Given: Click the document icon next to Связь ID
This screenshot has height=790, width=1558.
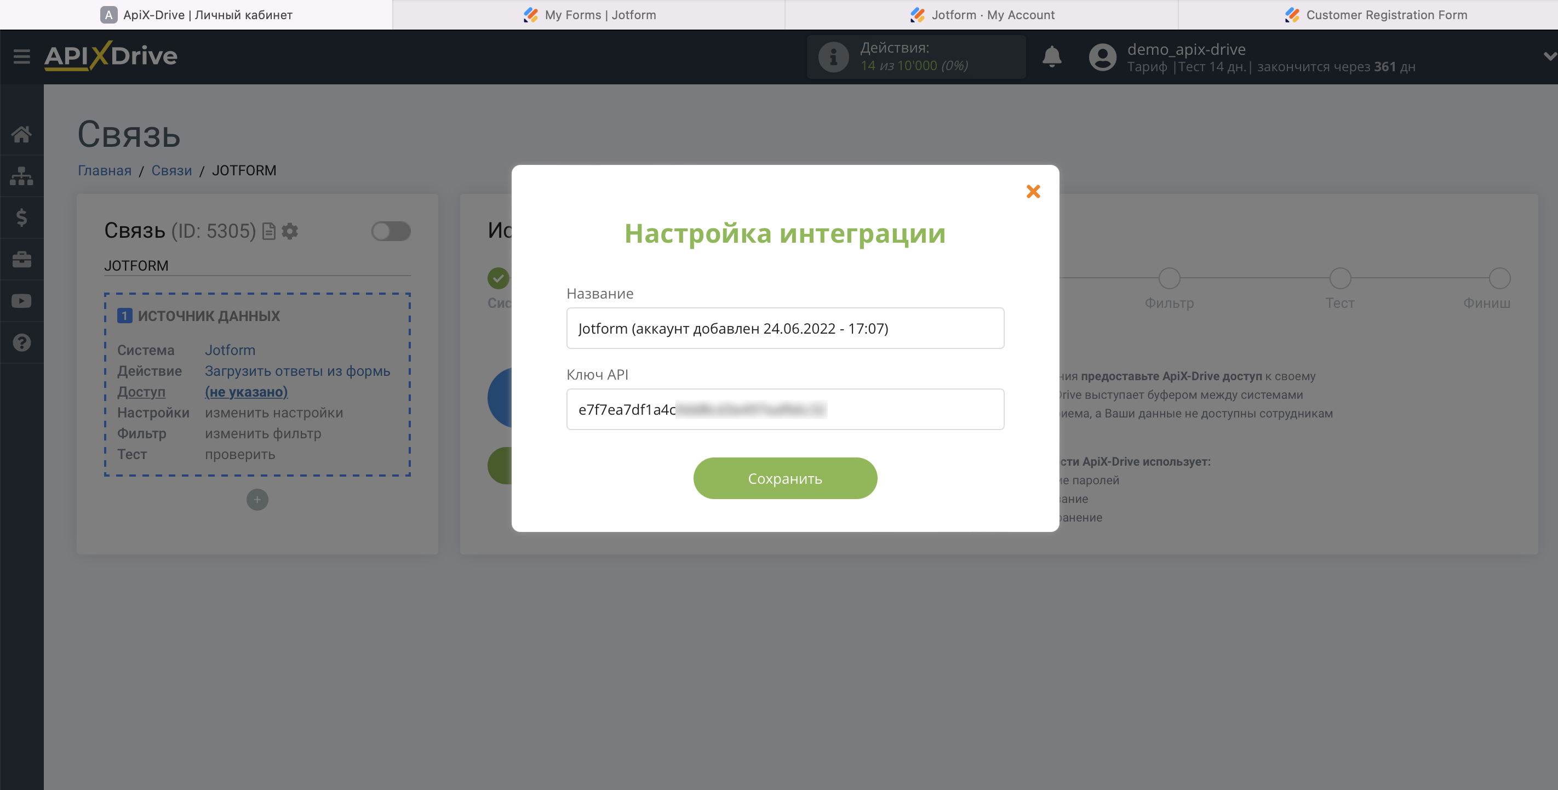Looking at the screenshot, I should (269, 231).
